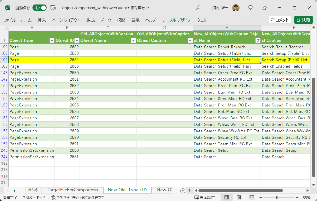Click the select-all corner of the sheet

coord(4,28)
